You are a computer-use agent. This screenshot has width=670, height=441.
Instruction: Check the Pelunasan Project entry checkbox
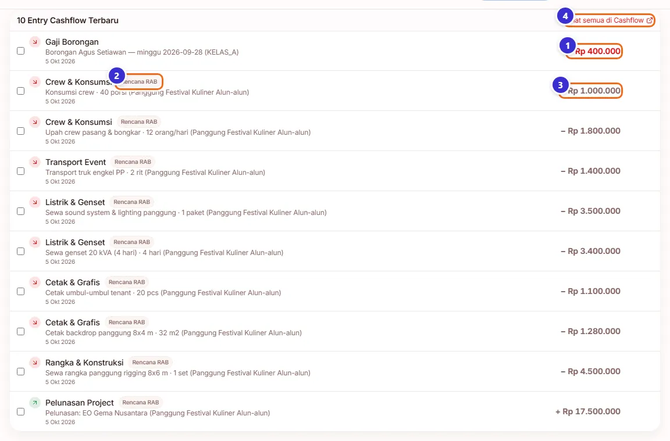pyautogui.click(x=20, y=411)
